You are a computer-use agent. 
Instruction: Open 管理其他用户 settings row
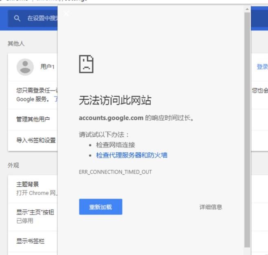33,119
